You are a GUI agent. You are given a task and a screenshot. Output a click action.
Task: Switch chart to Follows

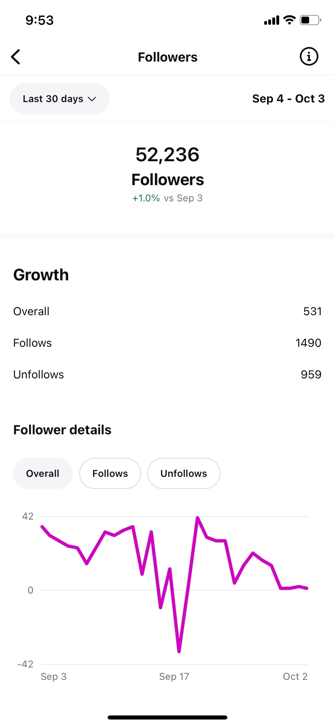(x=110, y=473)
